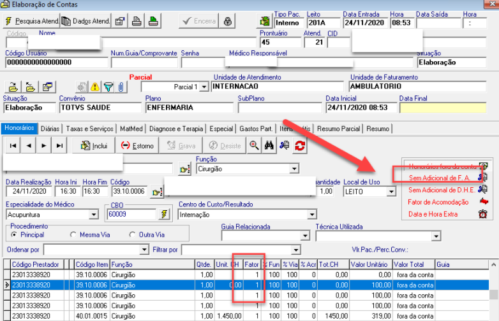Screen dimensions: 499x321
Task: Open the Local de Uso LEITO dropdown
Action: click(x=391, y=192)
